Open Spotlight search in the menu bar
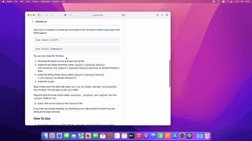This screenshot has width=252, height=141. pyautogui.click(x=228, y=2)
